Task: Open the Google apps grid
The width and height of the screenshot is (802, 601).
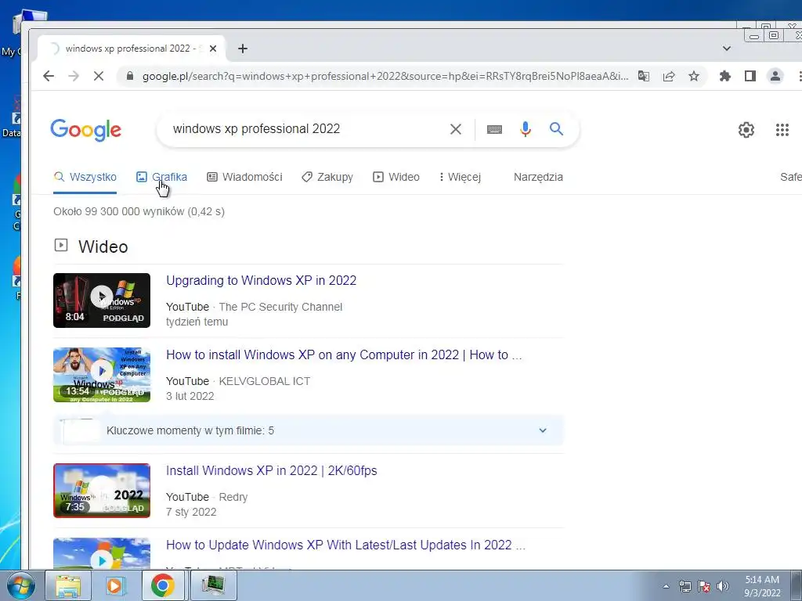Action: (782, 130)
